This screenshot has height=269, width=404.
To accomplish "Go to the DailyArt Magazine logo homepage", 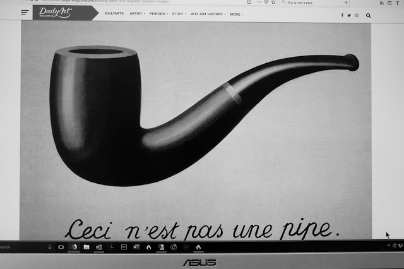I will pos(66,13).
